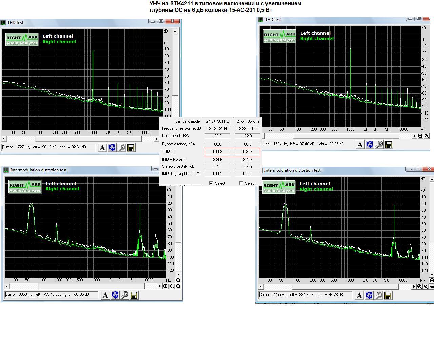Click cursor readout field showing 1534 Hz

(x=307, y=144)
